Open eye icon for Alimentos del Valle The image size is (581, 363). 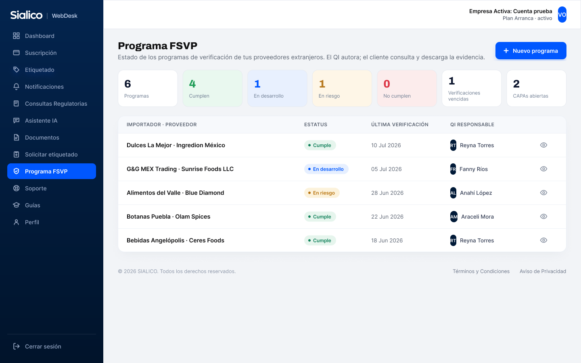pyautogui.click(x=543, y=193)
